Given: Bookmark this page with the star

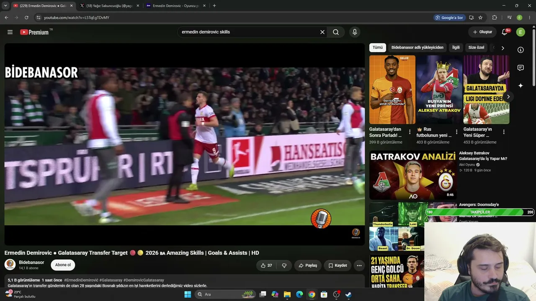Looking at the screenshot, I should coord(480,18).
